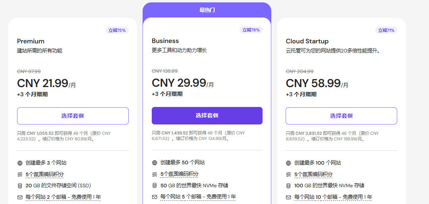Click 更多工具和动力助力增长 description
Image resolution: width=429 pixels, height=204 pixels.
tap(179, 51)
